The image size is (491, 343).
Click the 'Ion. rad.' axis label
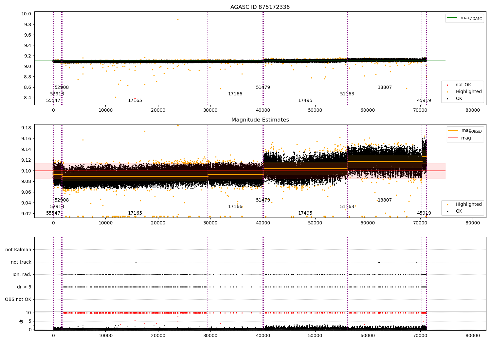(22, 274)
